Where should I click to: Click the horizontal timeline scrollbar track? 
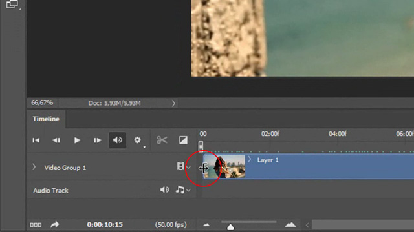click(363, 225)
